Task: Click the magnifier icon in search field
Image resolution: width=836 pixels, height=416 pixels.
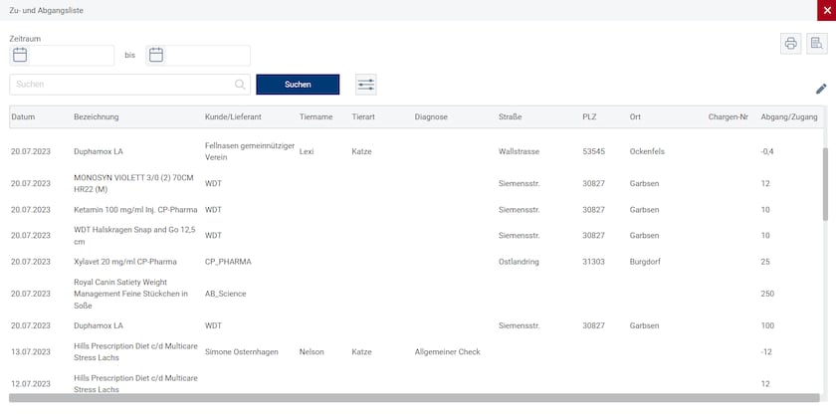Action: point(240,85)
